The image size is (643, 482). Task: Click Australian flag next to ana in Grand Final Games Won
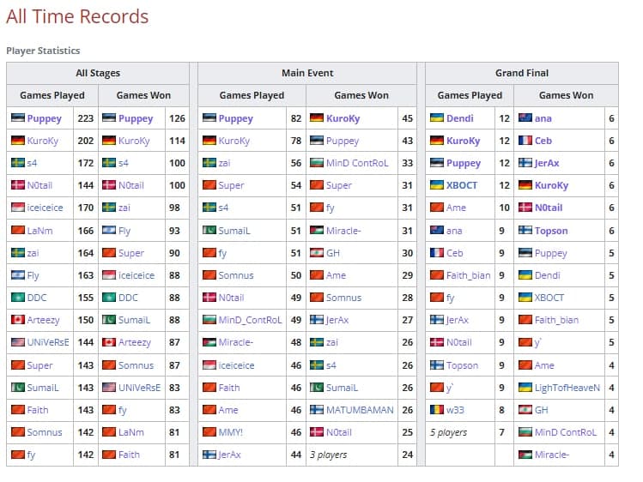[525, 118]
